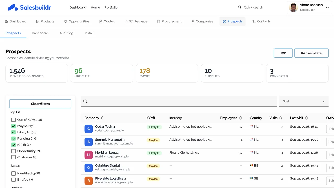Click the table search input field
The image size is (334, 188).
tap(179, 101)
